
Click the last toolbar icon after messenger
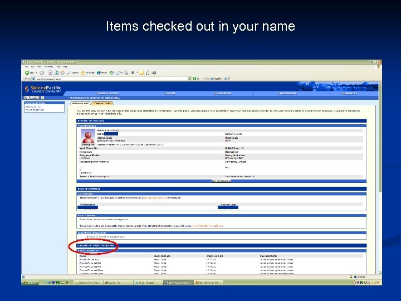click(154, 72)
